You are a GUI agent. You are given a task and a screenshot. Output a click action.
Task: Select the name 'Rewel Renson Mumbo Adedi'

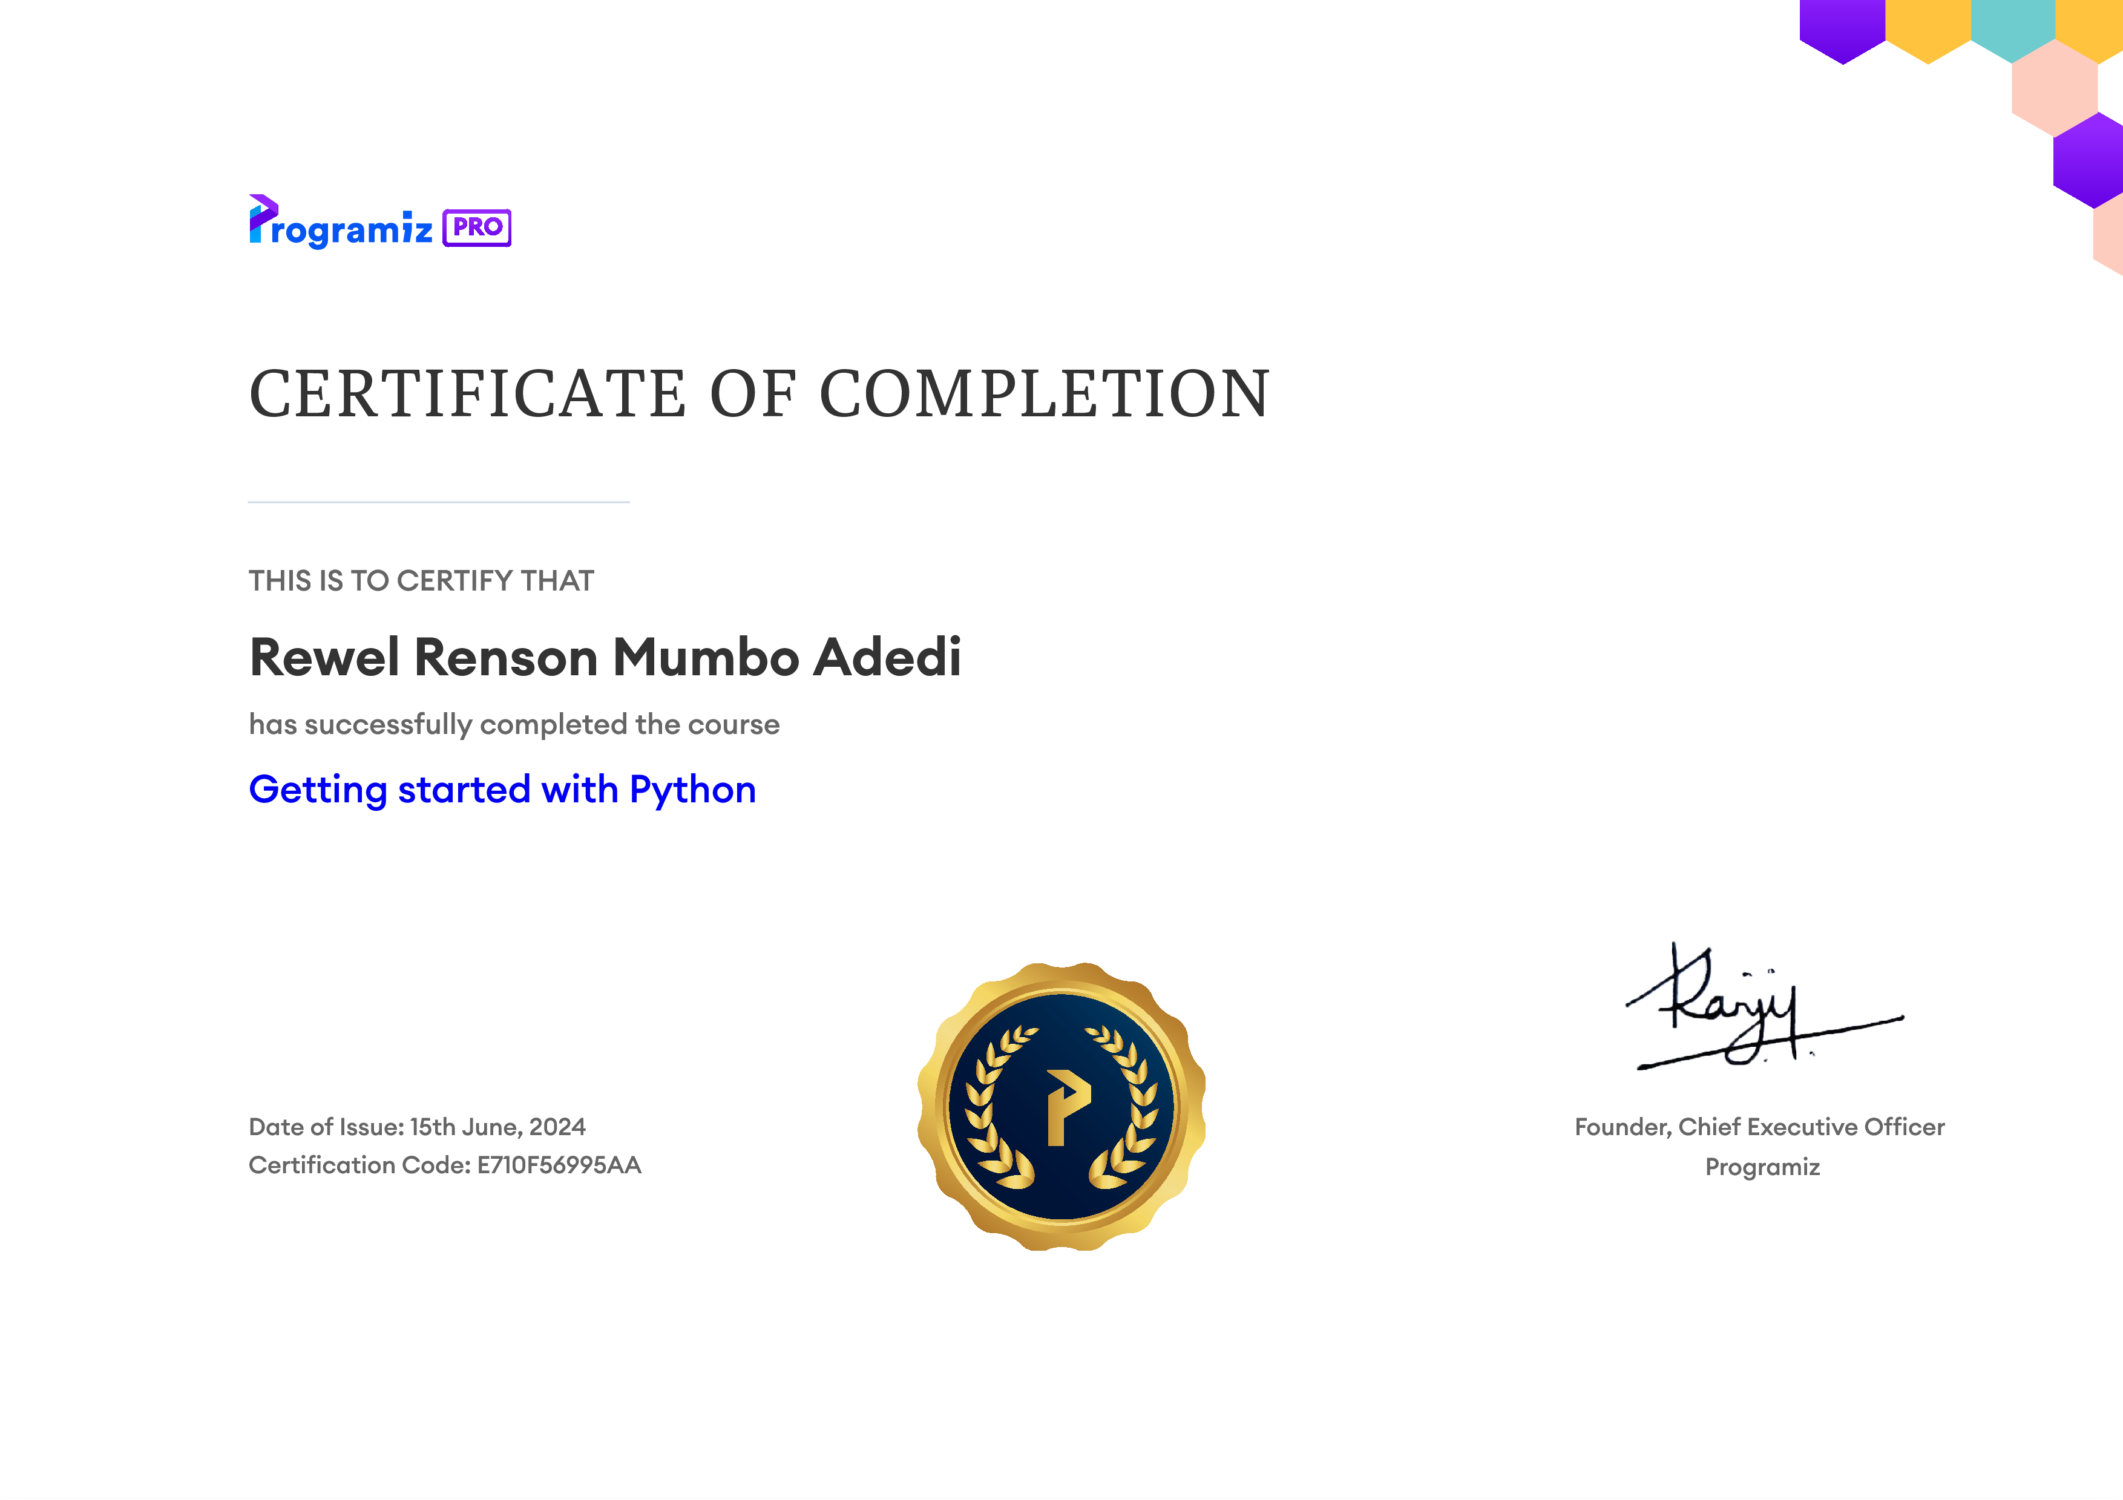(x=605, y=657)
